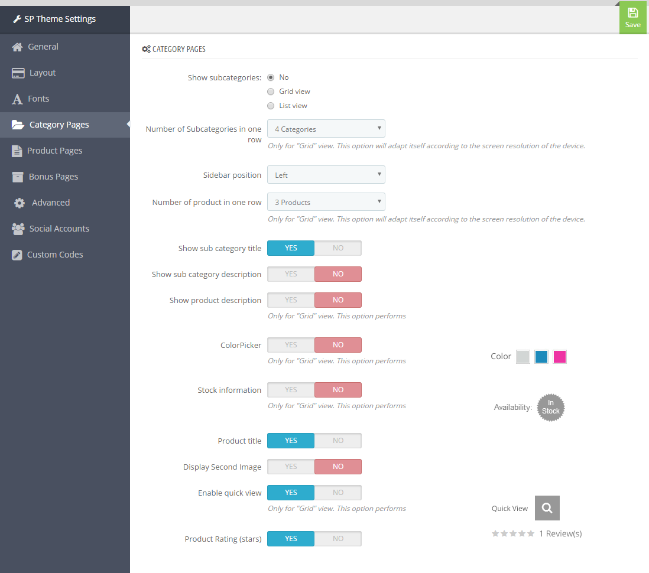
Task: Go to the General settings tab
Action: 65,47
